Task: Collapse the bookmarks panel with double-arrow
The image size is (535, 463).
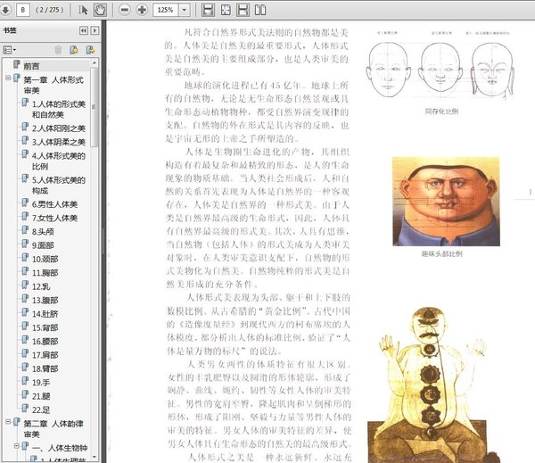Action: [x=84, y=30]
